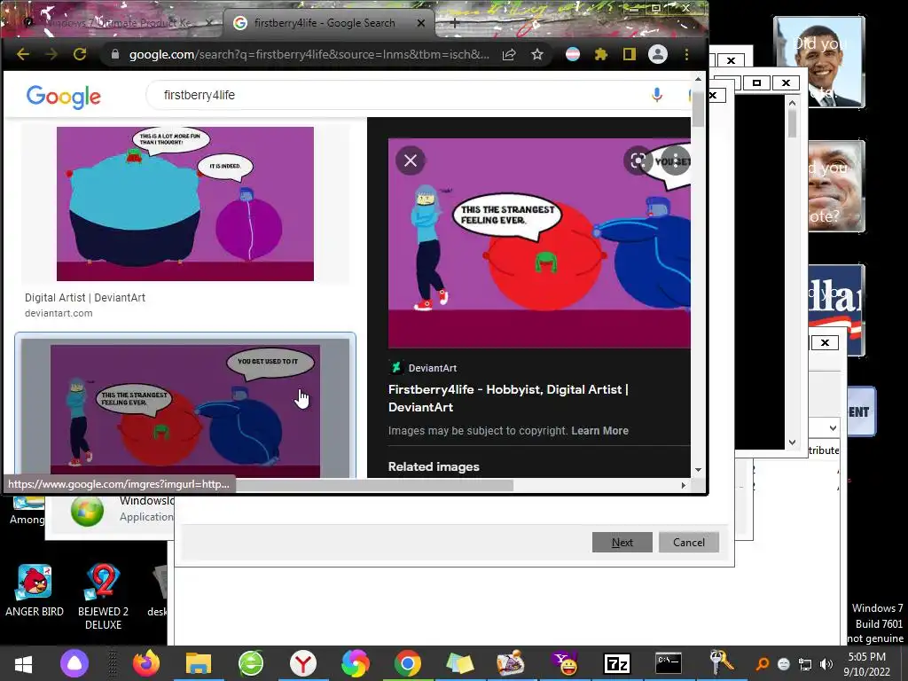Open Digital Artist | DeviantArt result link
Screen dimensions: 908x681
coord(85,298)
